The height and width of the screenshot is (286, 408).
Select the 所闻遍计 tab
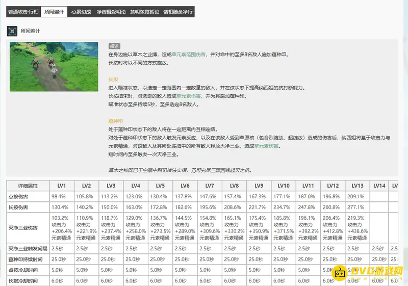(54, 12)
